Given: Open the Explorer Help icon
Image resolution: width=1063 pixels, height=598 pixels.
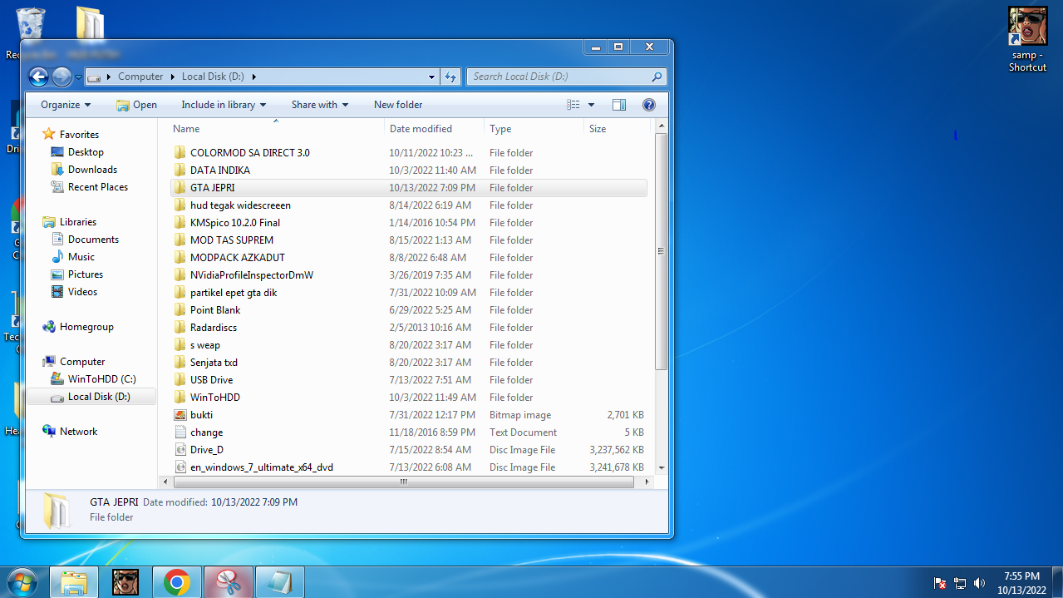Looking at the screenshot, I should click(x=649, y=105).
